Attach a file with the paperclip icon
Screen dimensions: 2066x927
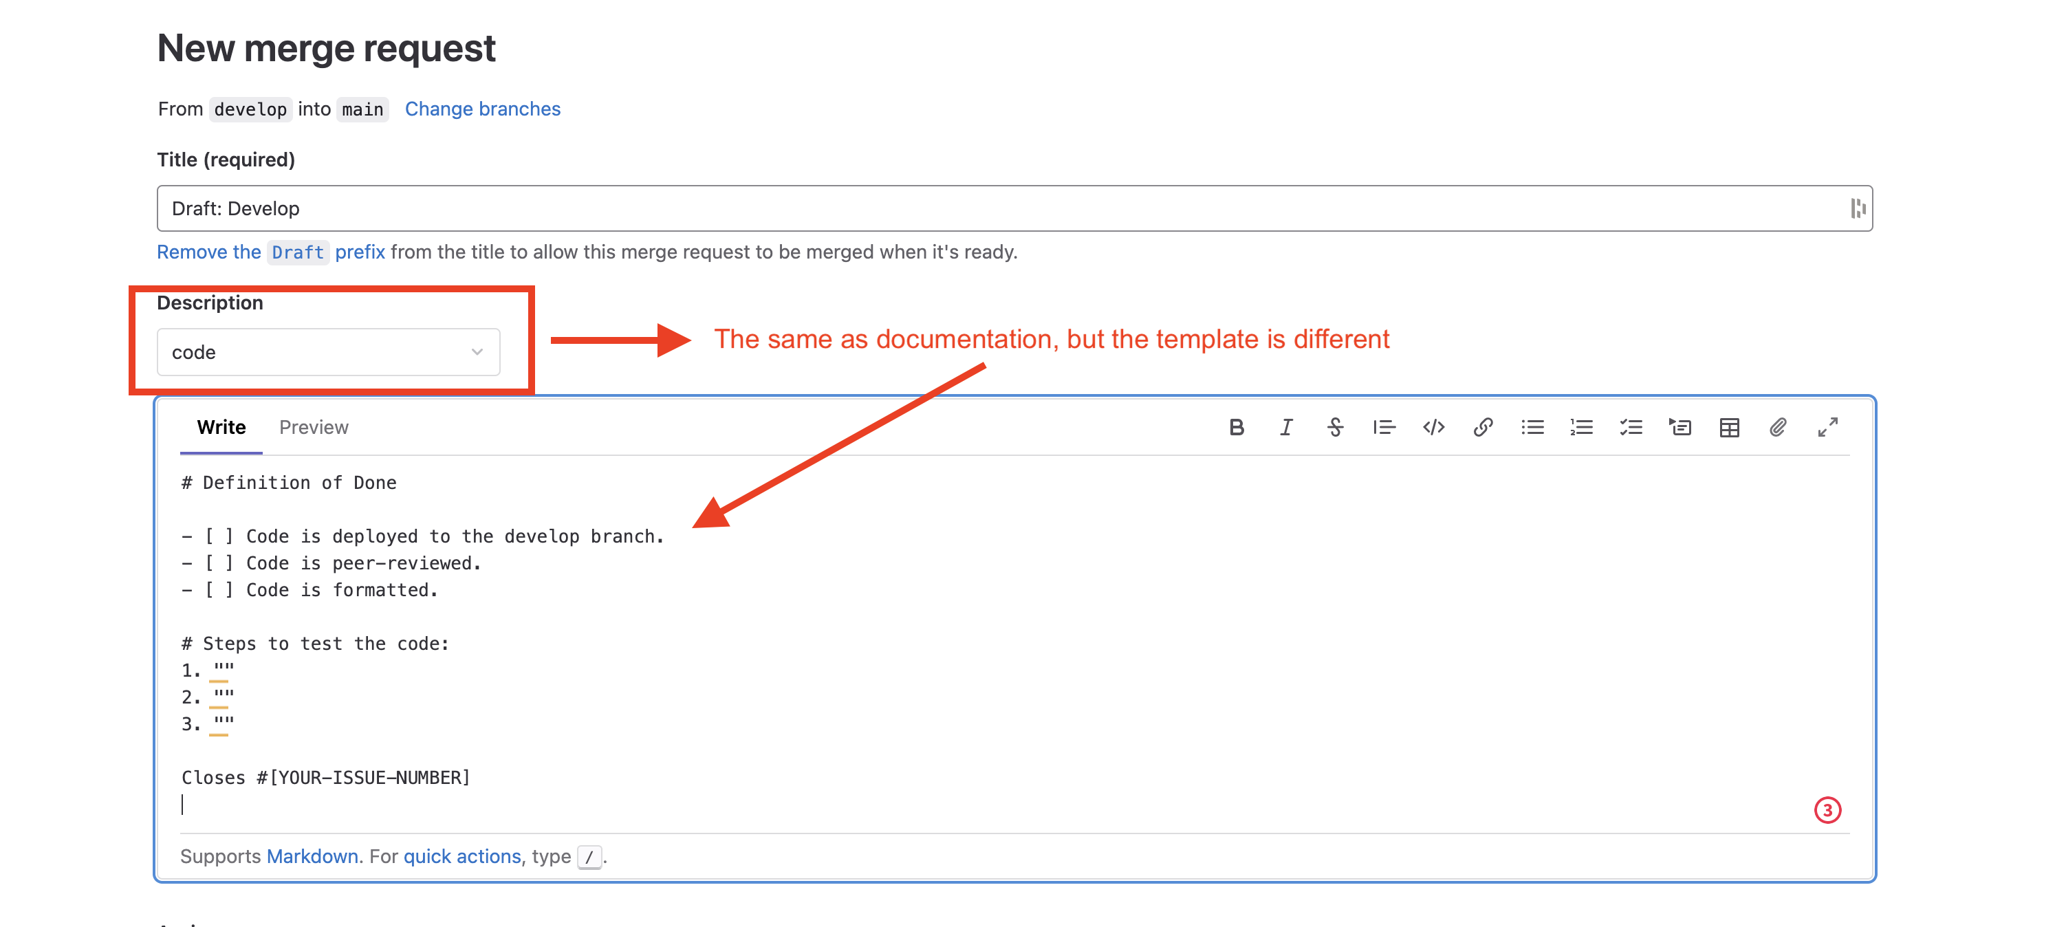pyautogui.click(x=1778, y=428)
